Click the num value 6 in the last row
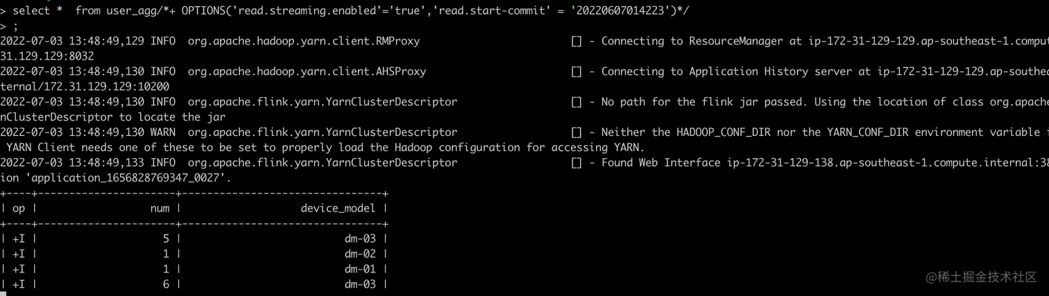Image resolution: width=1049 pixels, height=296 pixels. 165,284
